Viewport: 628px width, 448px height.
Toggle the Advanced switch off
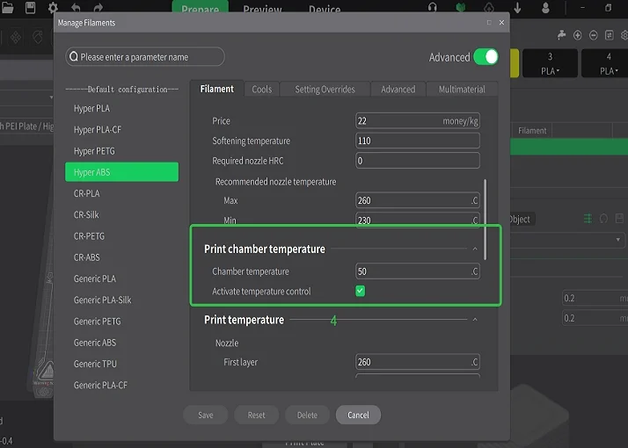pos(486,57)
